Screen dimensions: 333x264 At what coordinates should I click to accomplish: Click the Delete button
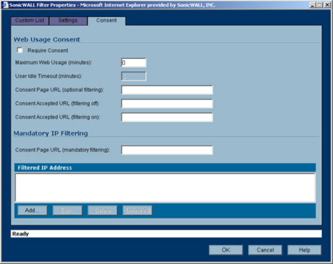pyautogui.click(x=102, y=210)
